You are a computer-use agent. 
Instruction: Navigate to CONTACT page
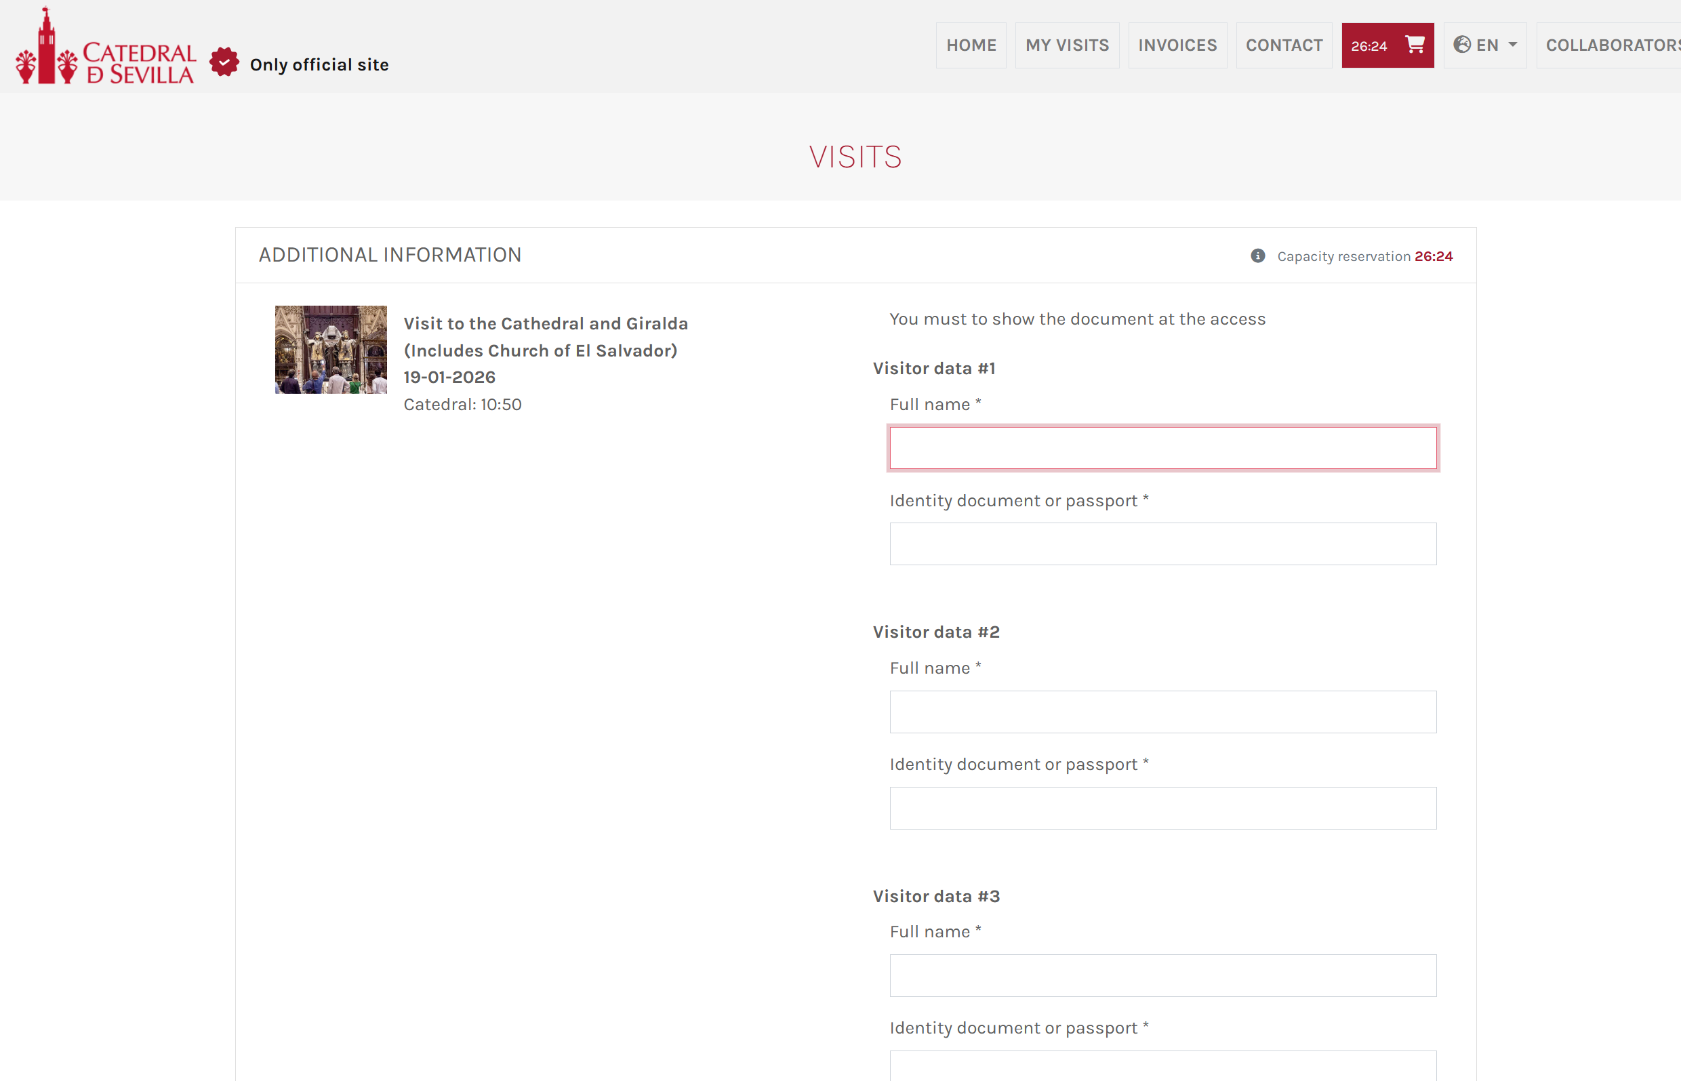click(x=1284, y=45)
